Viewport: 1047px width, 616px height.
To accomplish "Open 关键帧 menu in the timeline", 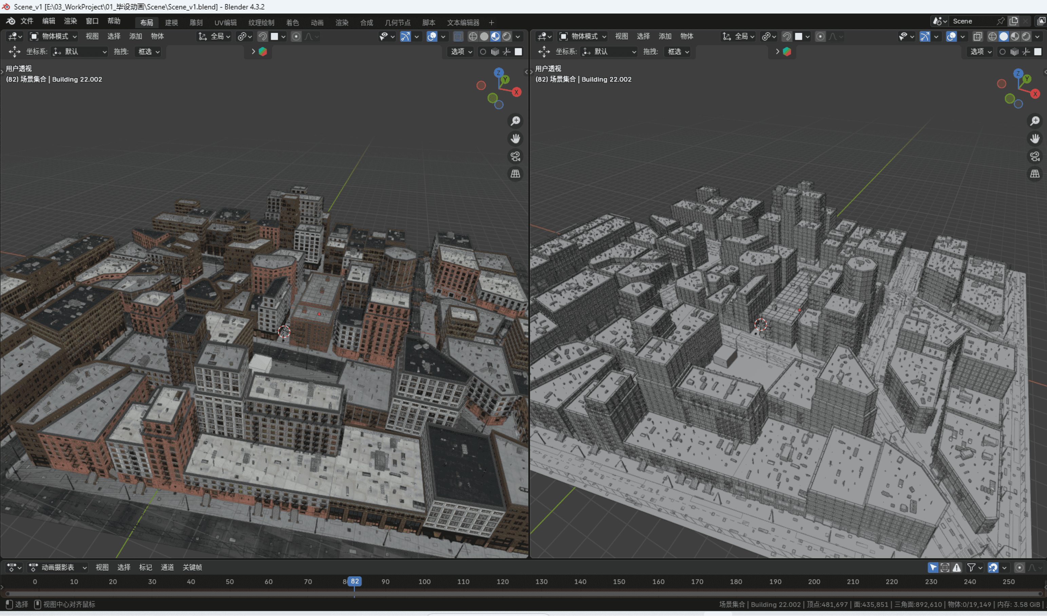I will (192, 567).
